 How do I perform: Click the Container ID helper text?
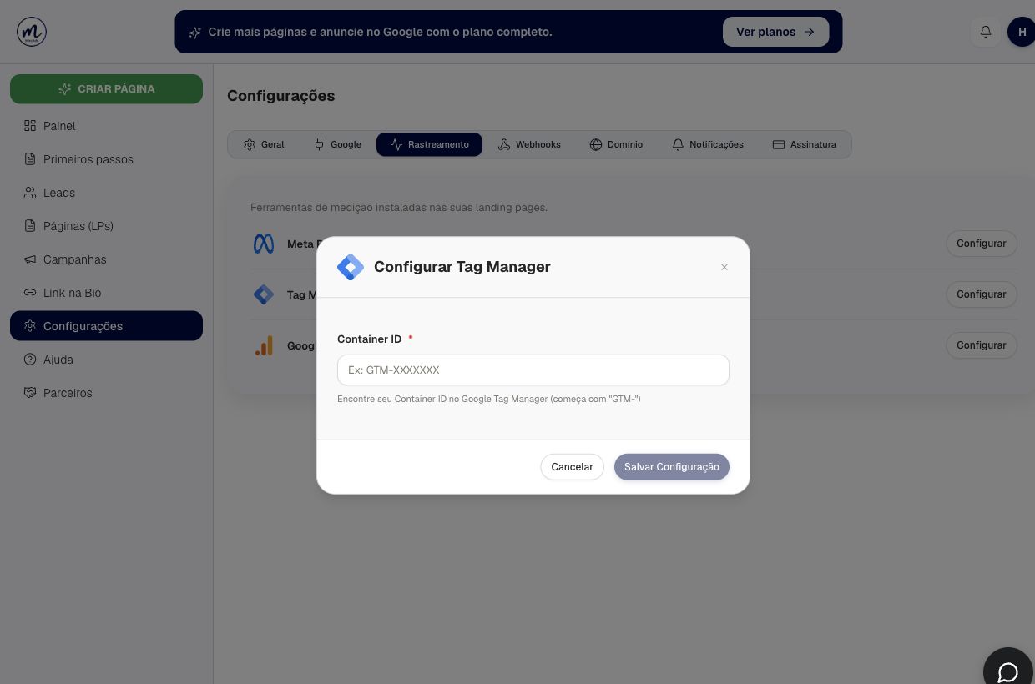click(x=489, y=400)
